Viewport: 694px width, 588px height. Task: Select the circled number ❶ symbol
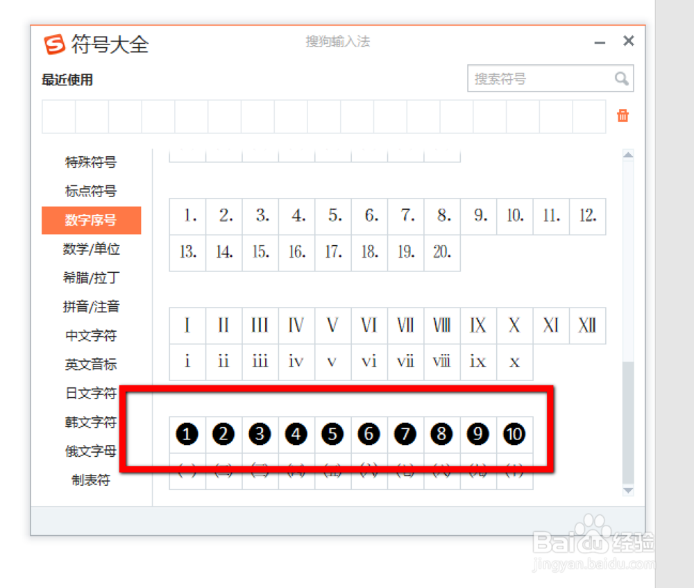[x=186, y=434]
